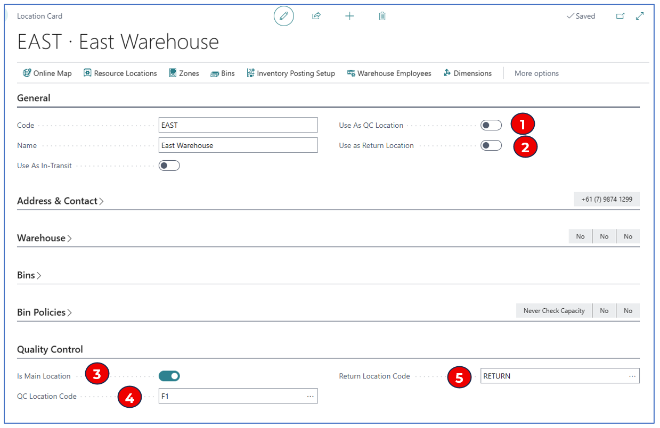Toggle Use As QC Location switch

click(x=491, y=126)
